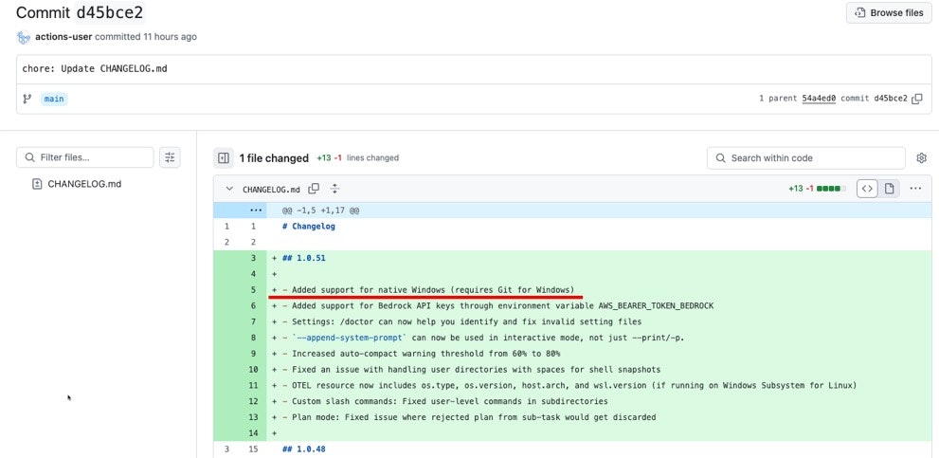Click the '# Changelog' heading line
This screenshot has width=939, height=458.
[308, 227]
